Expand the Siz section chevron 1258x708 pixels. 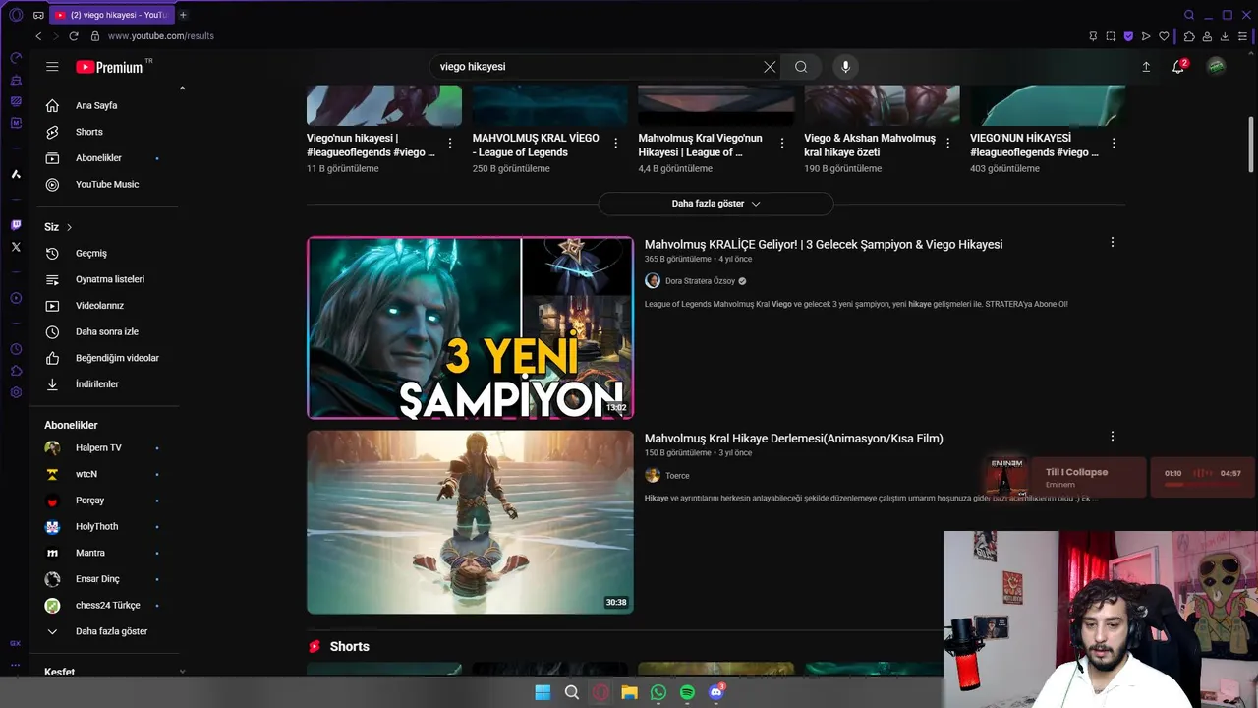(69, 227)
